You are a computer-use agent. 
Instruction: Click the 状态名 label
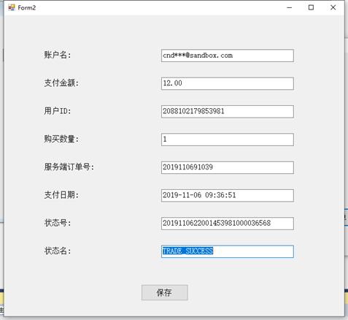(58, 251)
